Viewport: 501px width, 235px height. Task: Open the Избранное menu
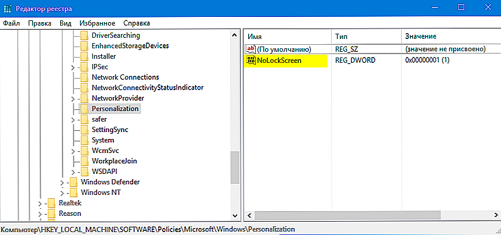point(97,23)
